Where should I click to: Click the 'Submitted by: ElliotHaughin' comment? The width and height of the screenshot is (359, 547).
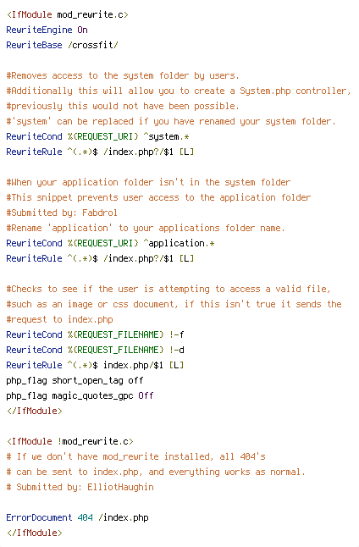(80, 488)
